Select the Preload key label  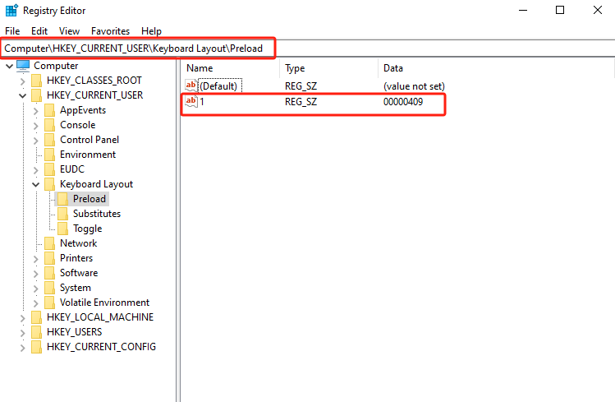[89, 199]
